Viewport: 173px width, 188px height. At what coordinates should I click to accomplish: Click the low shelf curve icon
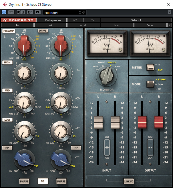pos(77,128)
